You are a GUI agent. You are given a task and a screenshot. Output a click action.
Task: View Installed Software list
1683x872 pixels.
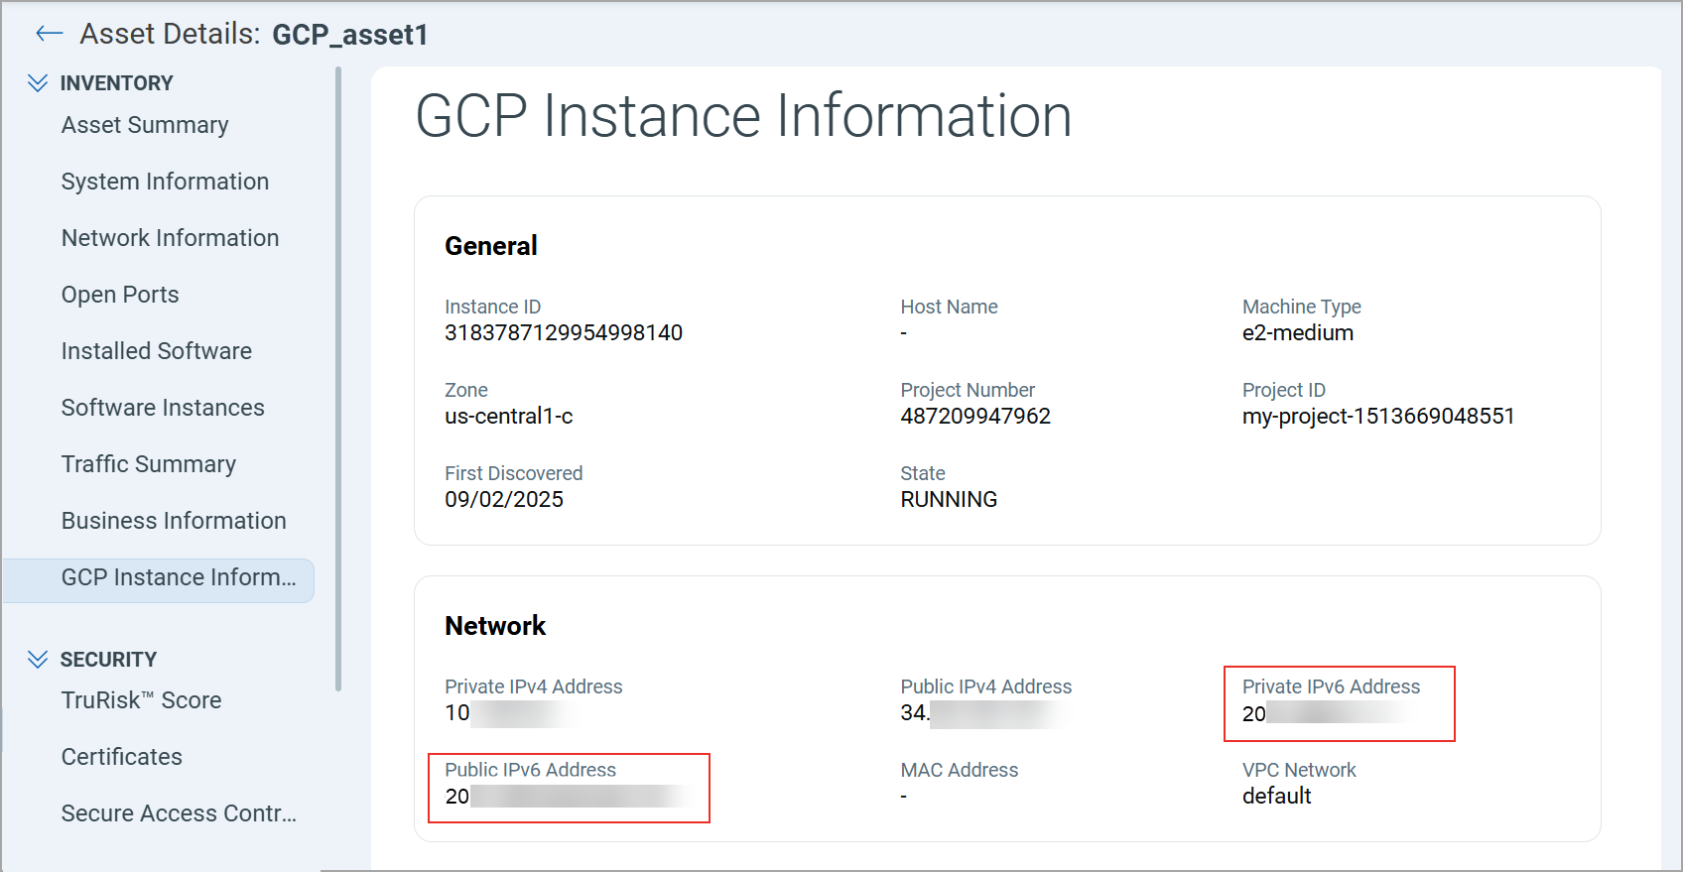[157, 351]
